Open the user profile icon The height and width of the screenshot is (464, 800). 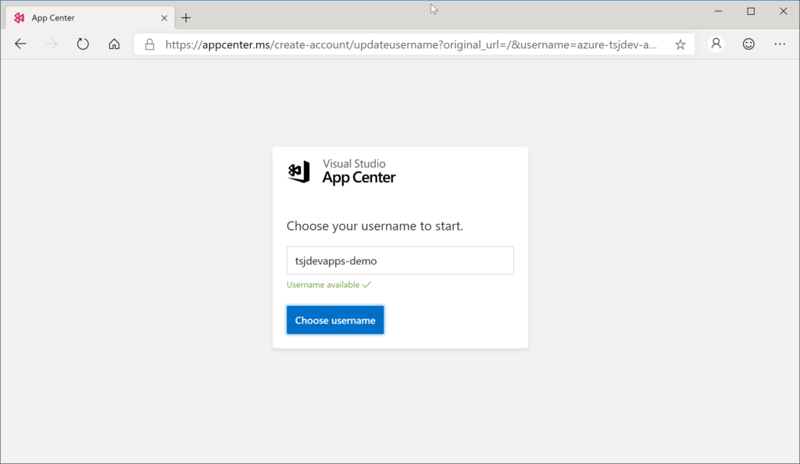point(716,44)
